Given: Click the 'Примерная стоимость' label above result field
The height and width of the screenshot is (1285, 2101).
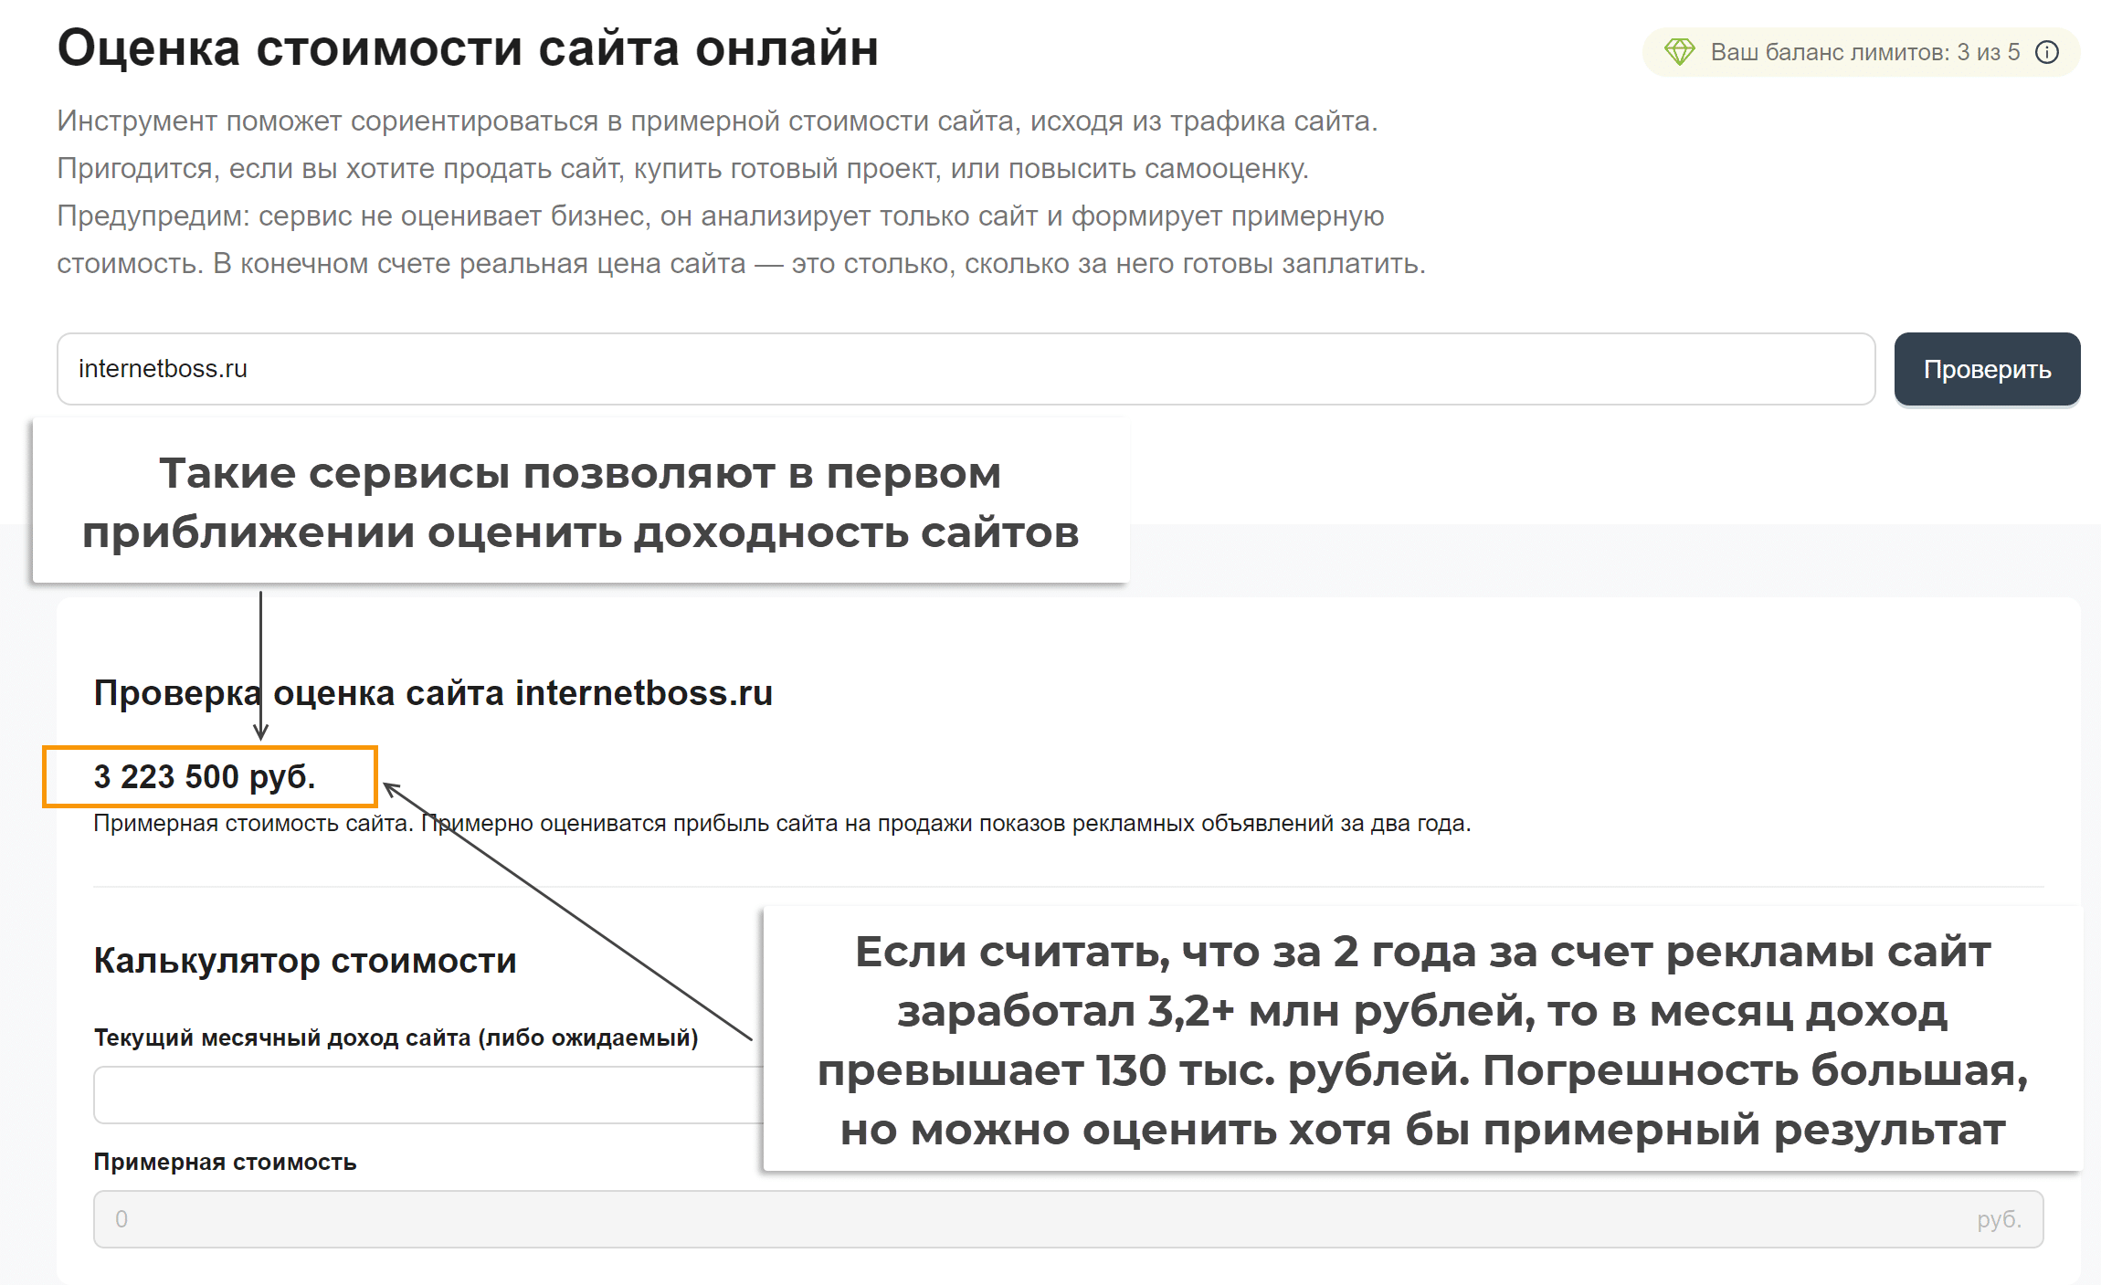Looking at the screenshot, I should point(225,1162).
